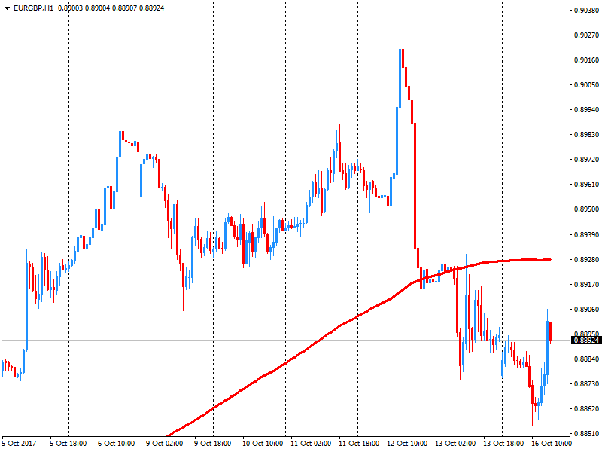This screenshot has width=602, height=452.
Task: Click the price scale value 0.88510
Action: (x=586, y=434)
